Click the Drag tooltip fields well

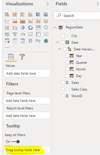27,150
